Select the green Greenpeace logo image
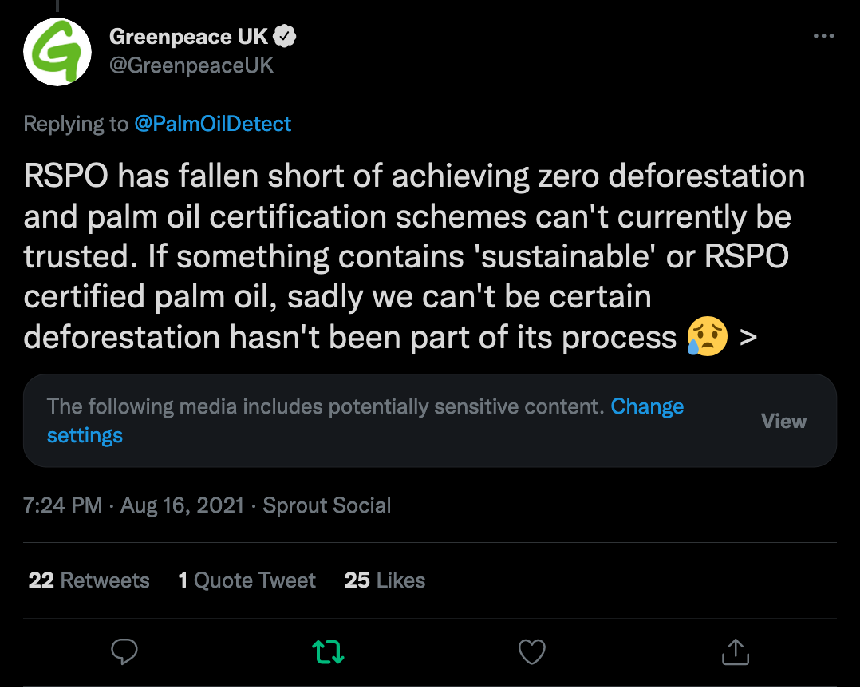The height and width of the screenshot is (693, 868). (x=57, y=51)
